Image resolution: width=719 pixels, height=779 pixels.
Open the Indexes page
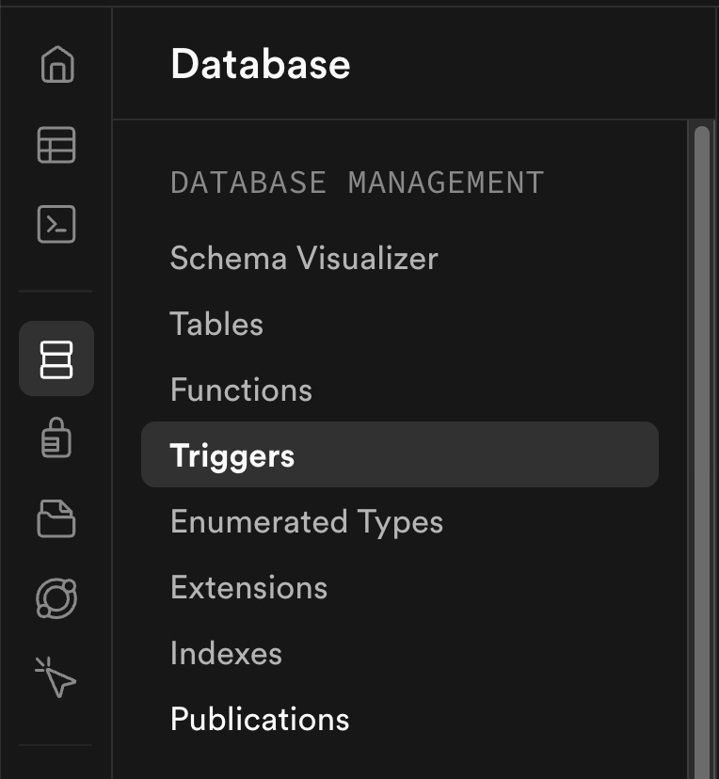pyautogui.click(x=226, y=653)
